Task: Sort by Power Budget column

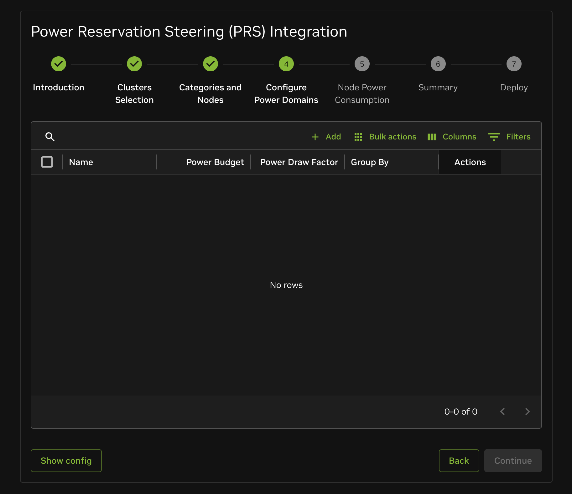Action: coord(215,162)
